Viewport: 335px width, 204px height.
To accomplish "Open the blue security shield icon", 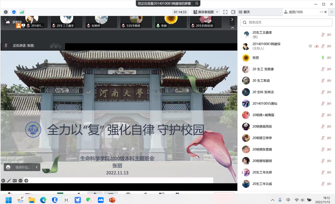I will coord(14,12).
